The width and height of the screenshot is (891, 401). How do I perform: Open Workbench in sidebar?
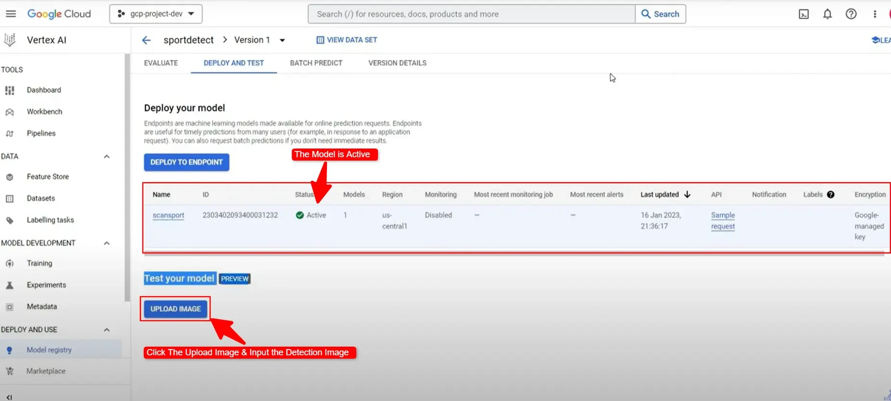click(44, 112)
